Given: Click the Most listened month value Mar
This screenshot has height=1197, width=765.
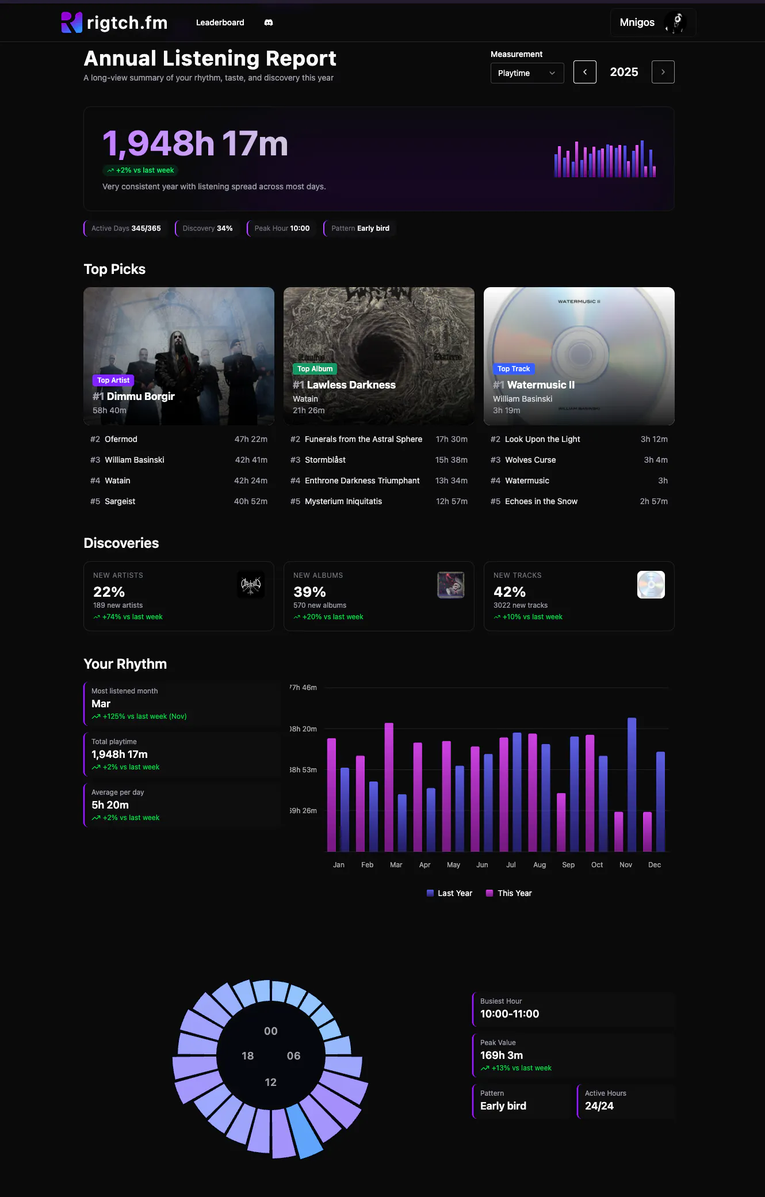Looking at the screenshot, I should tap(101, 704).
